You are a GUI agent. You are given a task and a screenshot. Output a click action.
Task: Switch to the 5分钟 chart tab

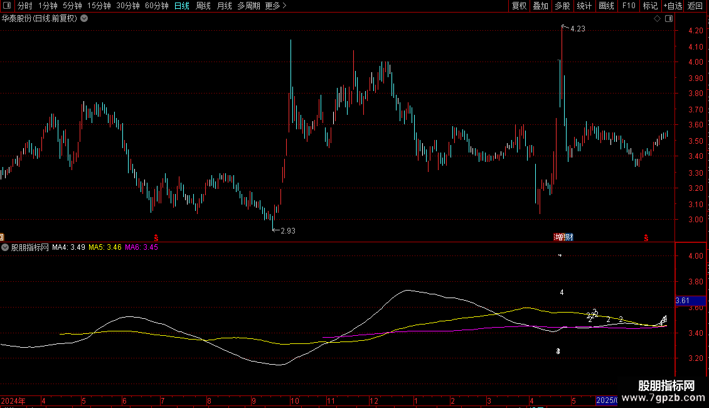pos(72,6)
